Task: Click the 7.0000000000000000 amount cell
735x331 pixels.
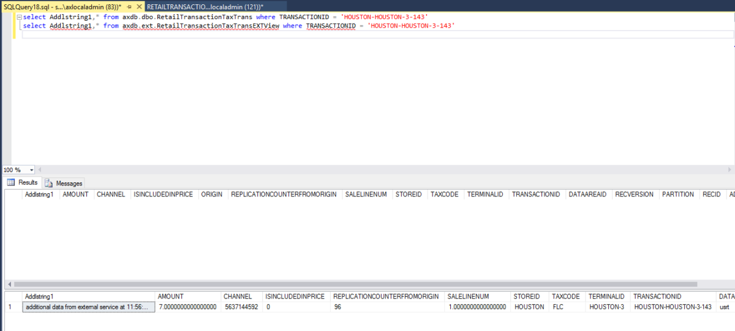Action: point(189,307)
